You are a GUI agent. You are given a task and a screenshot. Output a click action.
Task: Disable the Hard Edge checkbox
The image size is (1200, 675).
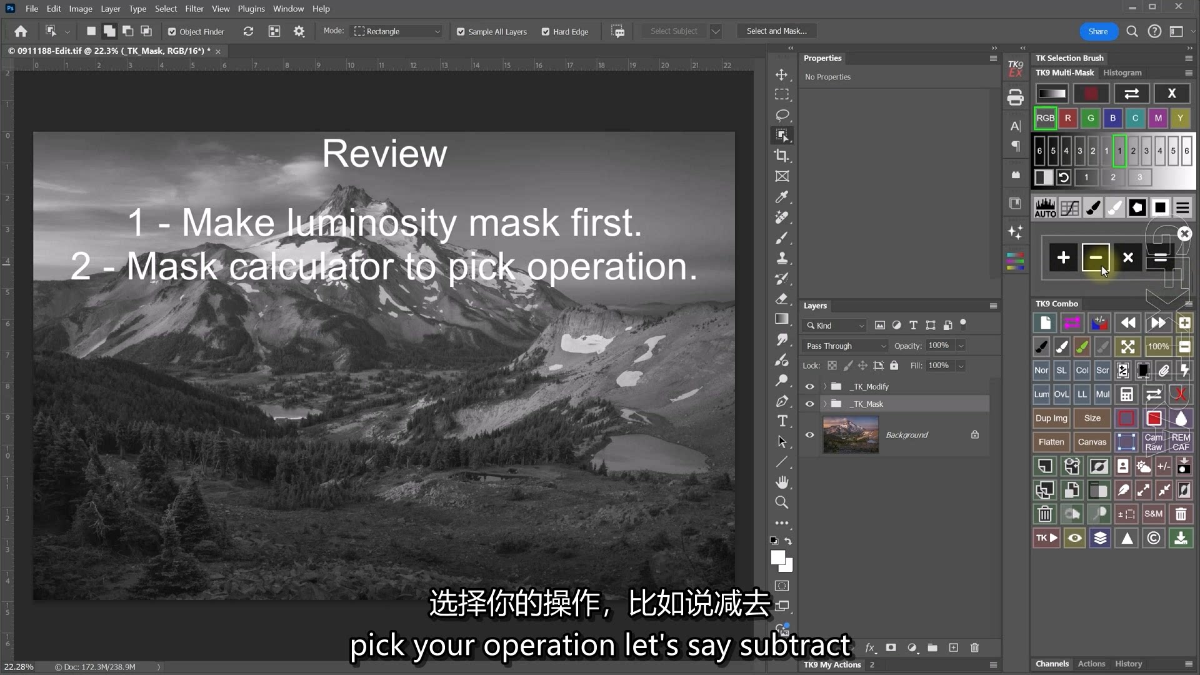tap(546, 32)
